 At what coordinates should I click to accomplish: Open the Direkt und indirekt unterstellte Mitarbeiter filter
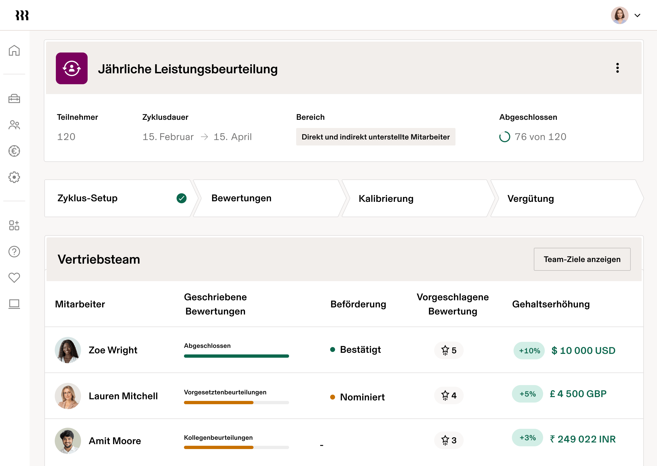click(x=376, y=137)
